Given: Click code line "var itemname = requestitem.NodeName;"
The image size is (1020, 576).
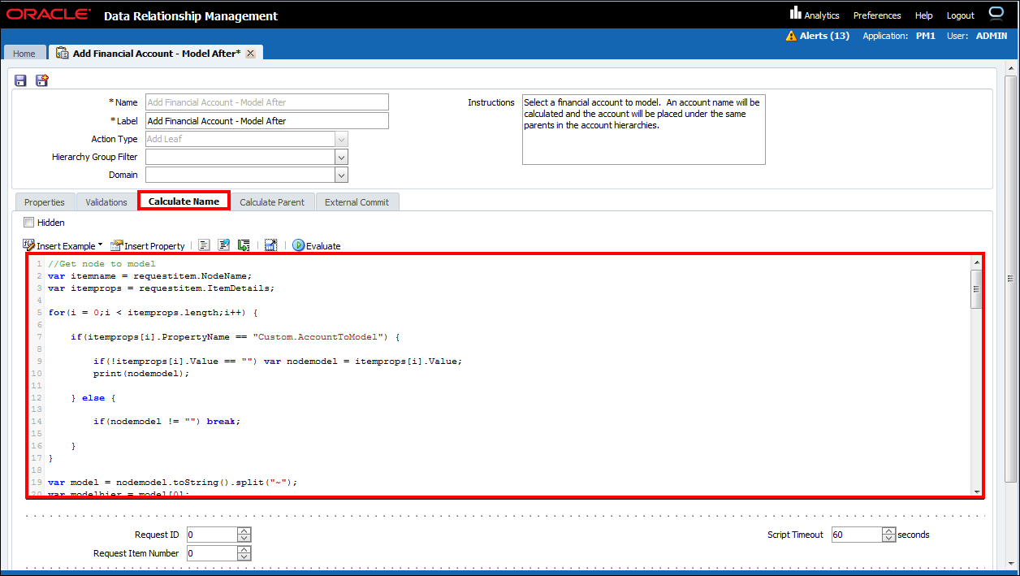Looking at the screenshot, I should (x=150, y=275).
